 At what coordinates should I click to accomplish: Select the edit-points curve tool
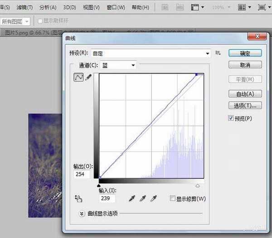click(78, 78)
